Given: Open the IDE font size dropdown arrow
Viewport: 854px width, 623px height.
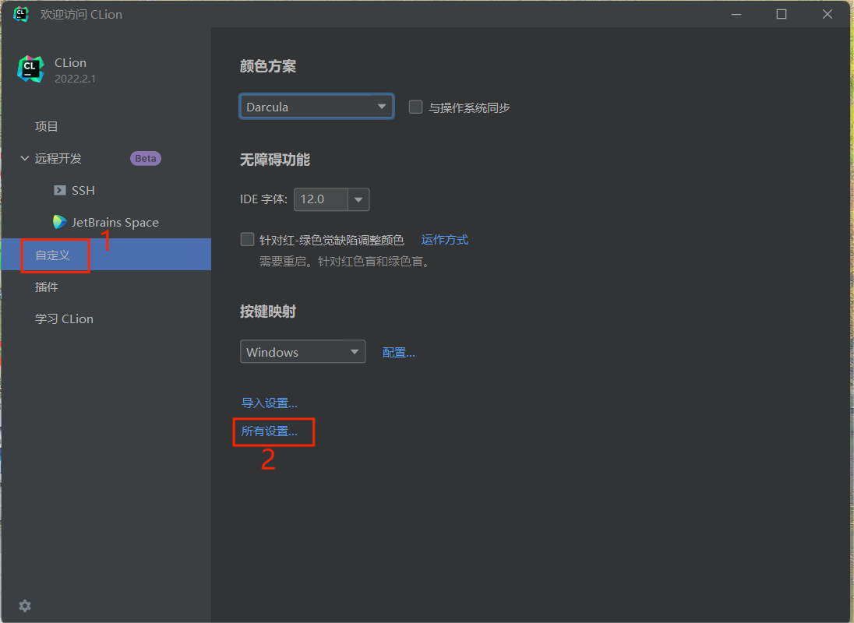Looking at the screenshot, I should point(358,199).
